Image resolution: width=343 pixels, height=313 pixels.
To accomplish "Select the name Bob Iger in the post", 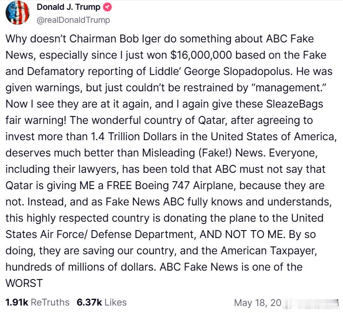I will [x=140, y=39].
